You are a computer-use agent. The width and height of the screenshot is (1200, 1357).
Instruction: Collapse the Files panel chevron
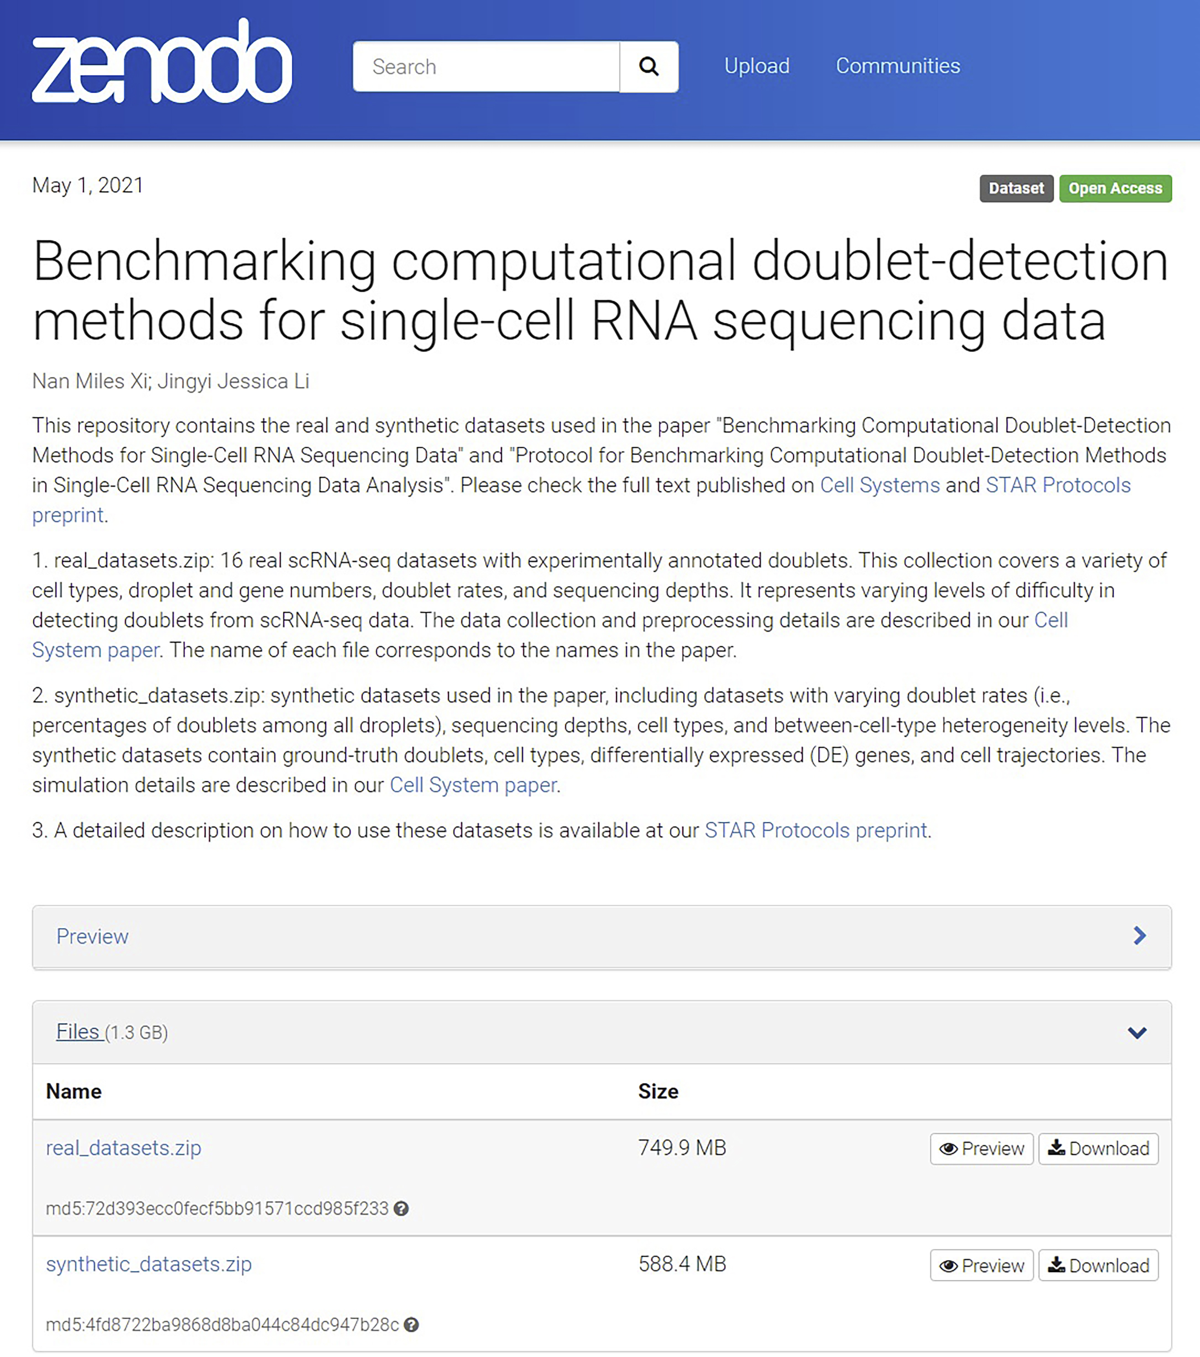1137,1033
